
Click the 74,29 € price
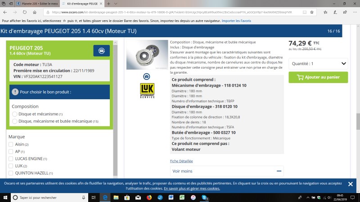[300, 43]
